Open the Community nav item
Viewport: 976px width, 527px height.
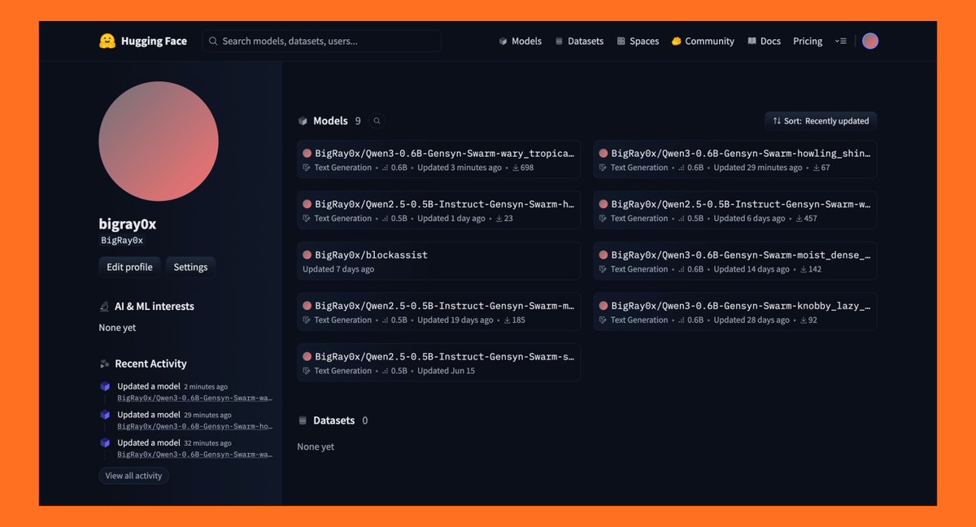point(703,41)
